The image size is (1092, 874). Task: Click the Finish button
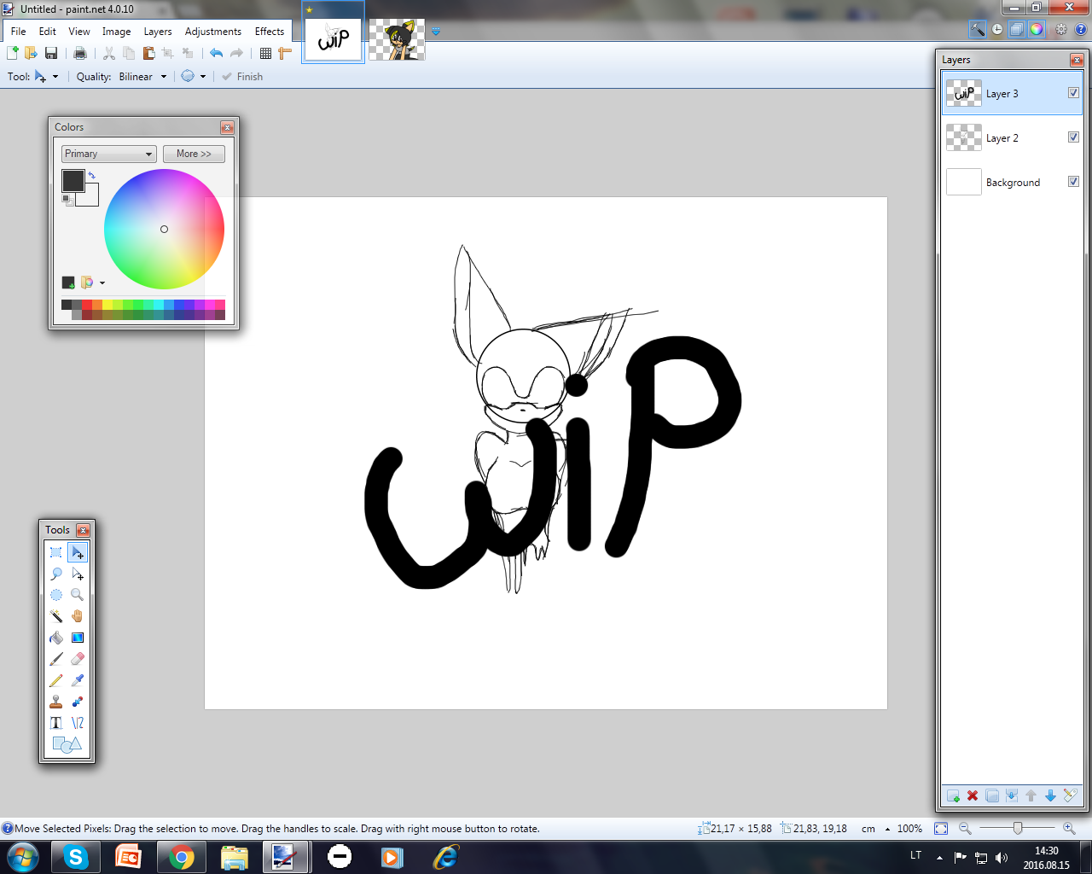(x=242, y=77)
